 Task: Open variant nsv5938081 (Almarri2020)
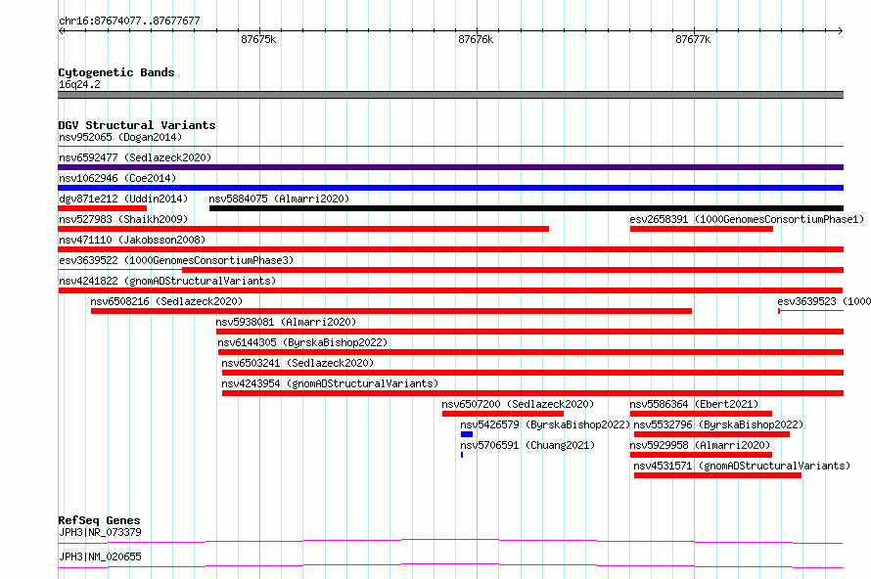click(x=286, y=322)
